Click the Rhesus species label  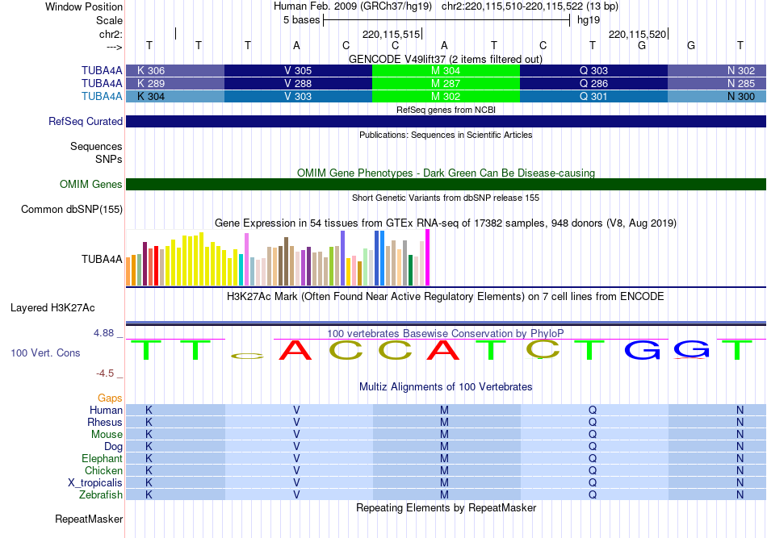pyautogui.click(x=105, y=422)
